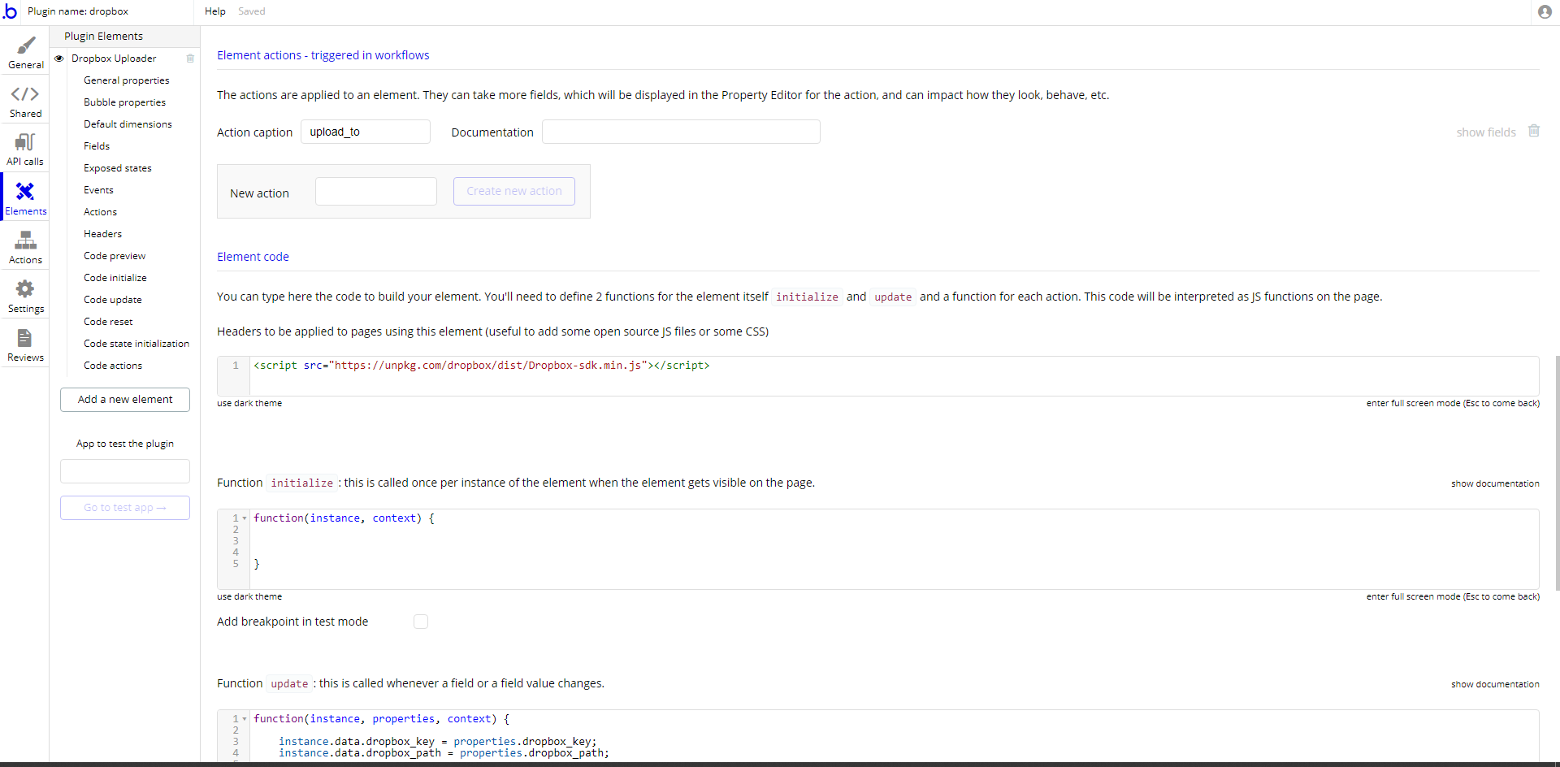Focus the Action caption upload_to field
Screen dimensions: 1560x767
pos(366,132)
